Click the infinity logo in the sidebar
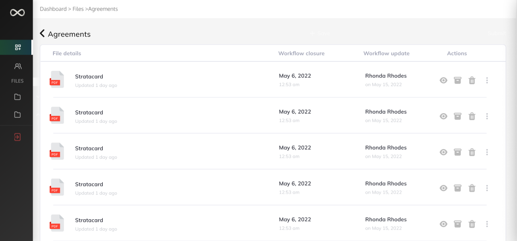Screen dimensions: 517x241 pyautogui.click(x=17, y=12)
